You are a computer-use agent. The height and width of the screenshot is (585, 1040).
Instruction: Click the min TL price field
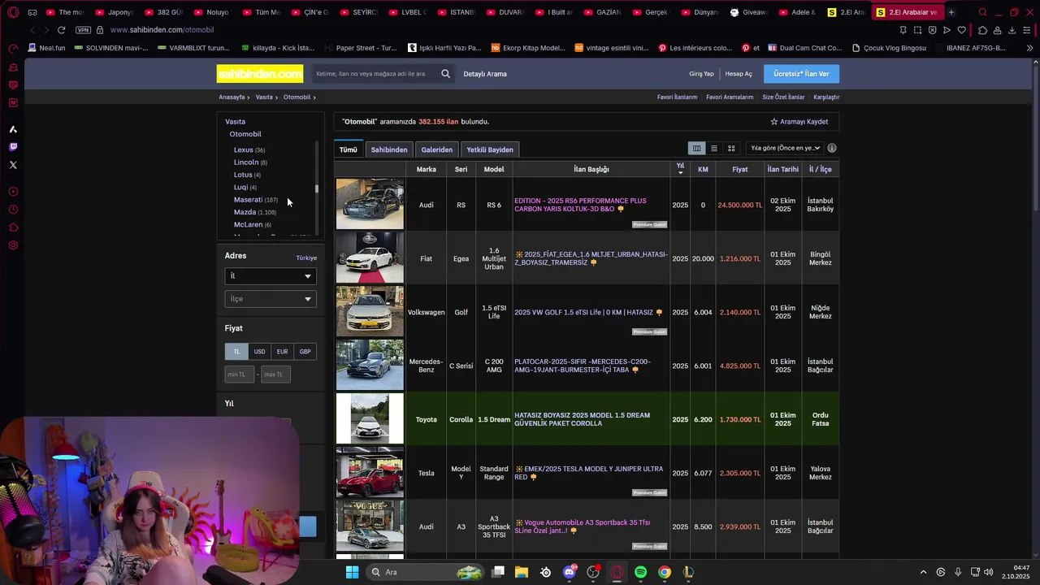(x=239, y=375)
